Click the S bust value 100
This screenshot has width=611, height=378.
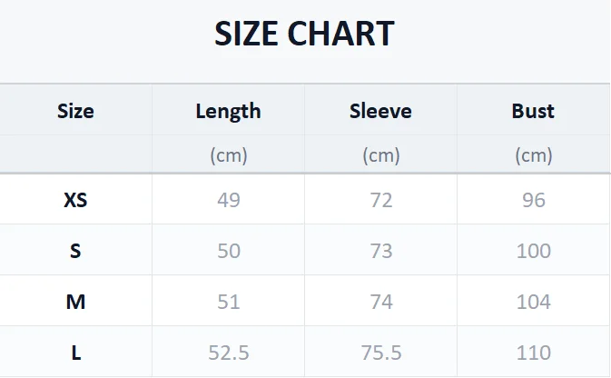click(534, 251)
